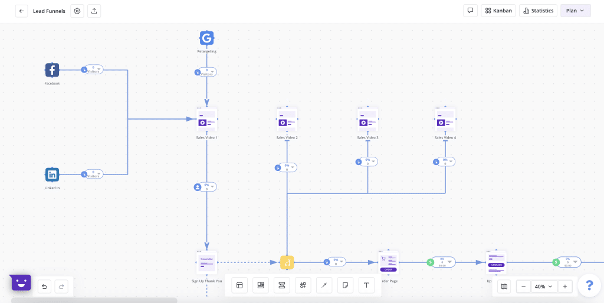This screenshot has width=604, height=303.
Task: Open the stacked sections tool in bottom toolbar
Action: point(282,285)
